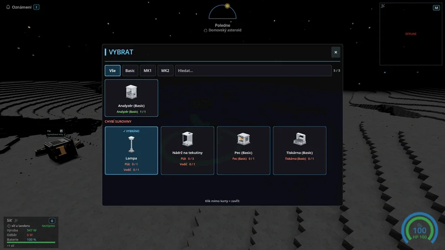Click the Lampa lamp post icon
Screen dimensions: 445x250
(131, 144)
